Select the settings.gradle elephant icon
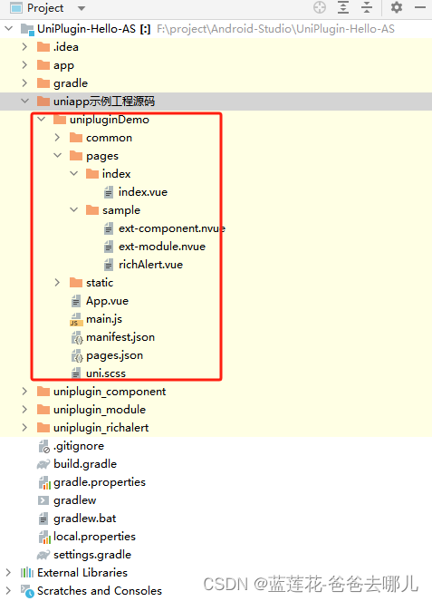Viewport: 432px width, 601px height. pyautogui.click(x=43, y=555)
